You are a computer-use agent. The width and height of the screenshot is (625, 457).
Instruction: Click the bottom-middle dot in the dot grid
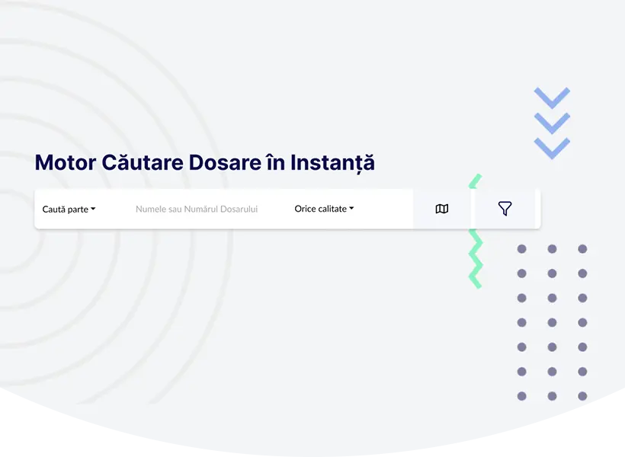(x=552, y=396)
